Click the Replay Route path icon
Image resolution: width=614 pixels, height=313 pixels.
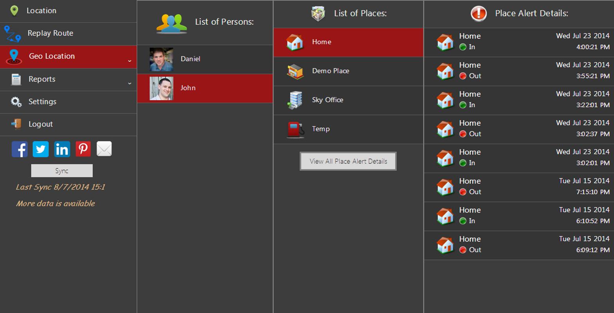click(x=13, y=34)
